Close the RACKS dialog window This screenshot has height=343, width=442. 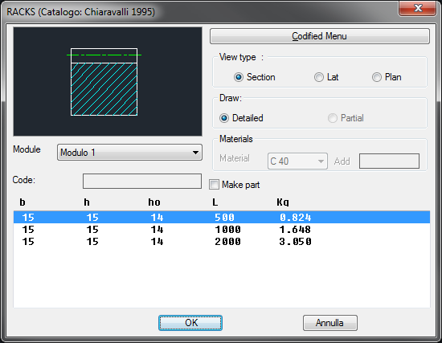tap(417, 9)
